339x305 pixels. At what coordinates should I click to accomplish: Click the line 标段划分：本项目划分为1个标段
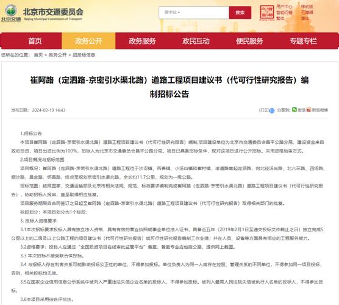[x=54, y=212]
